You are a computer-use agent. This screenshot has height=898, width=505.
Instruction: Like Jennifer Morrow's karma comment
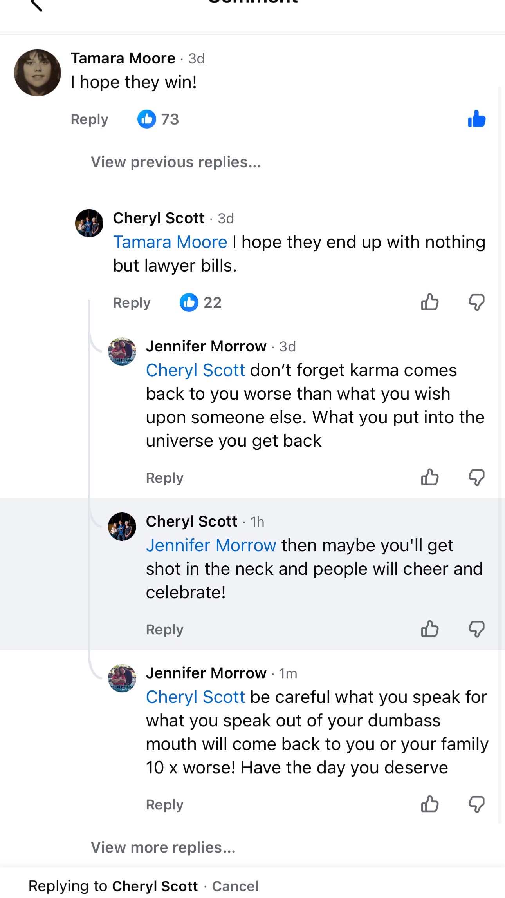tap(429, 477)
